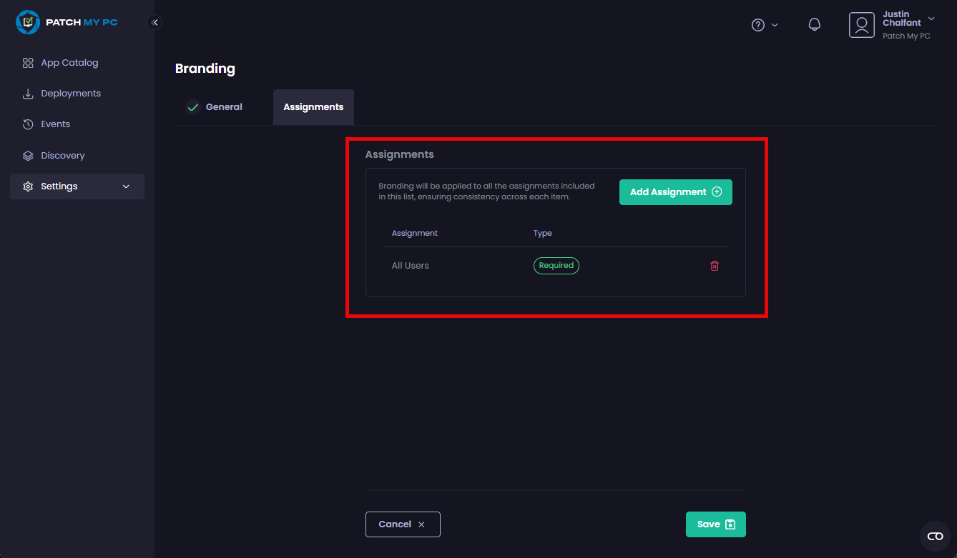Save the branding settings
Image resolution: width=957 pixels, height=558 pixels.
pyautogui.click(x=715, y=524)
